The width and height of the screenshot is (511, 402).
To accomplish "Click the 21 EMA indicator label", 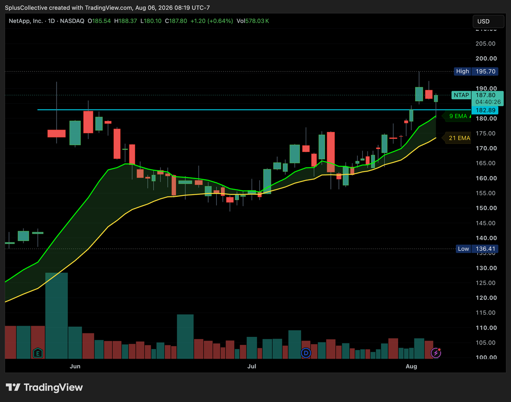I will (457, 138).
